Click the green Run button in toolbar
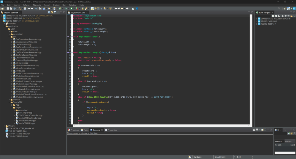This screenshot has width=296, height=159. (71, 8)
